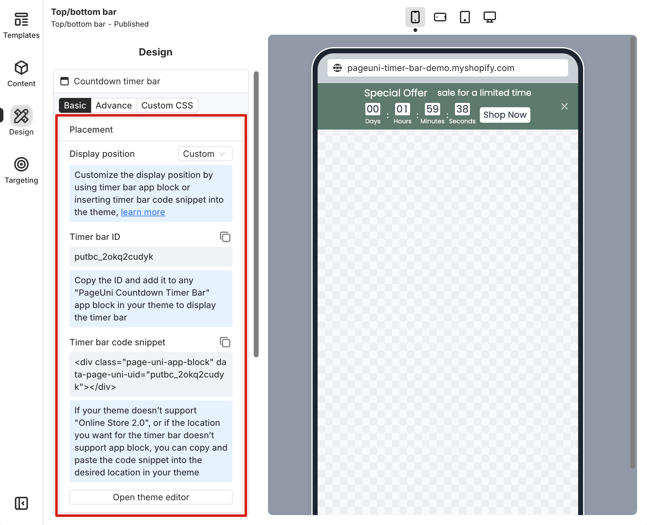647x525 pixels.
Task: Click the design panel scrollbar
Action: 256,214
